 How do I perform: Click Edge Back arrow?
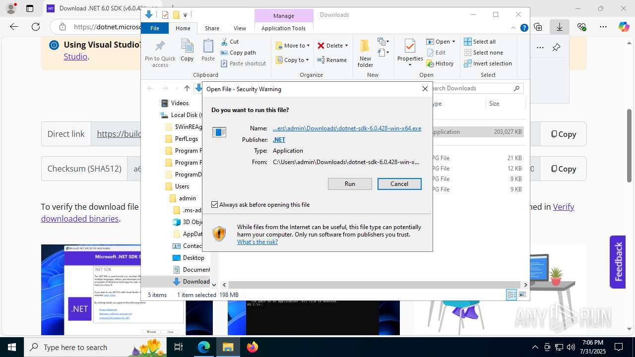click(x=14, y=27)
